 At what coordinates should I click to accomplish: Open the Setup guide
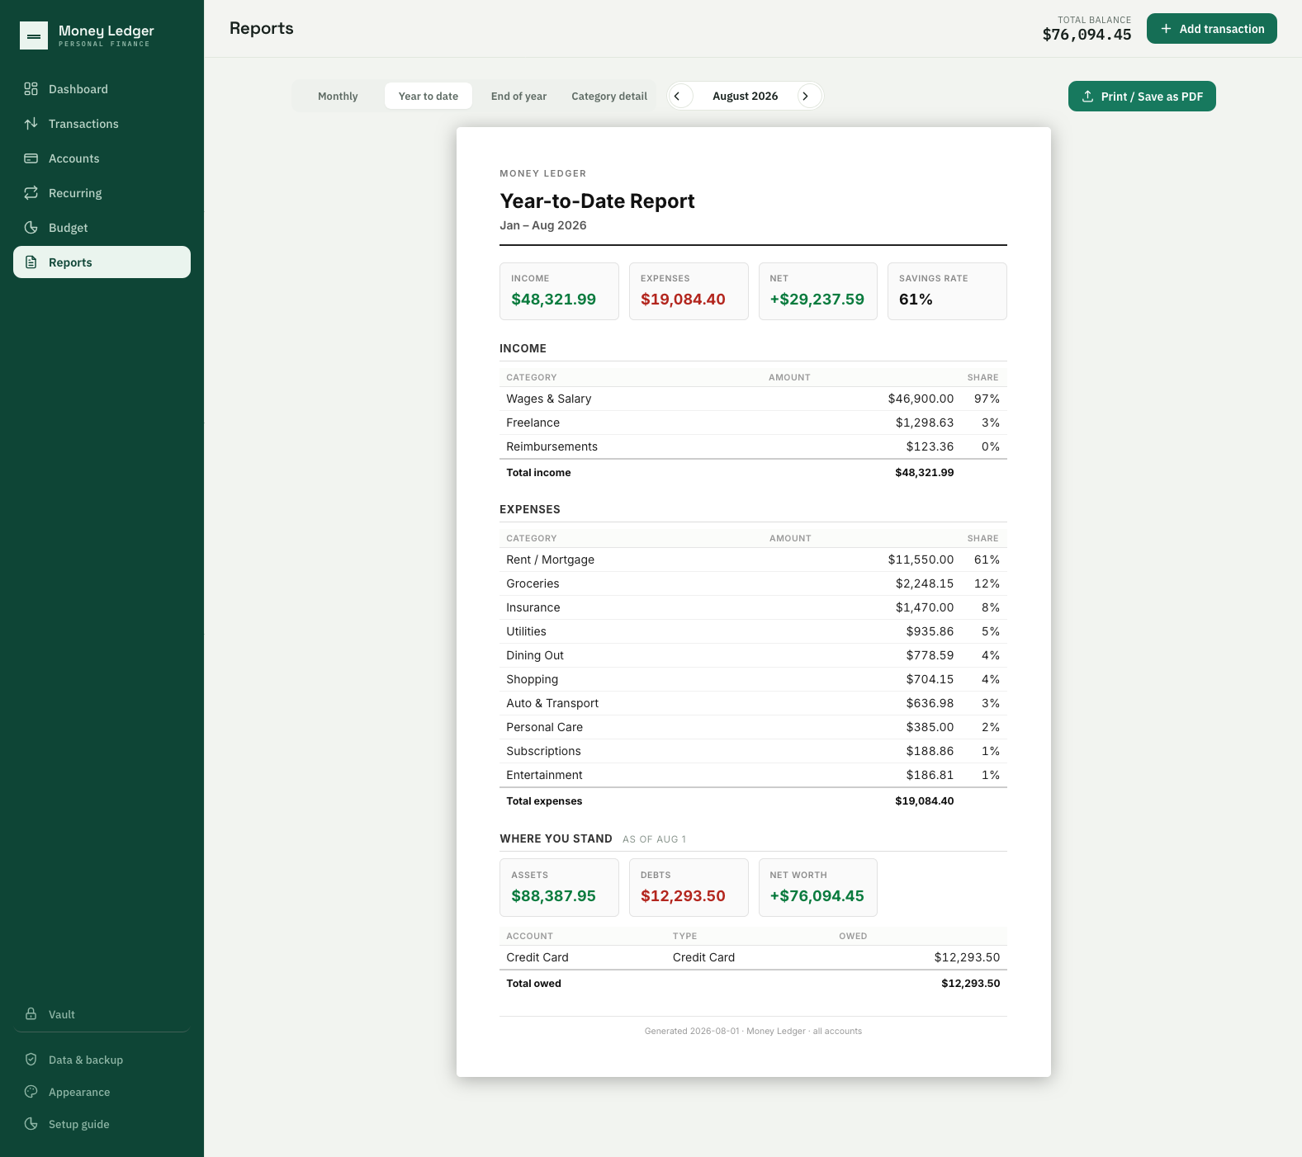(102, 1124)
